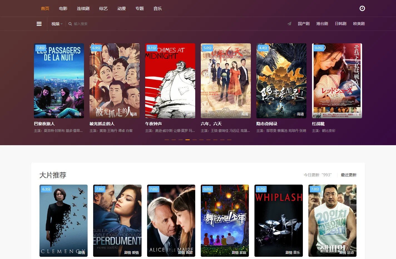Open the 音乐 menu item
396x259 pixels.
pyautogui.click(x=158, y=8)
